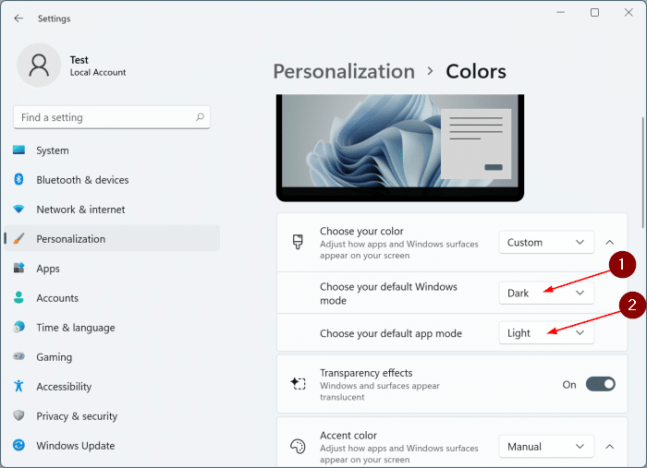This screenshot has width=647, height=468.
Task: Select Personalization in the sidebar
Action: [112, 239]
